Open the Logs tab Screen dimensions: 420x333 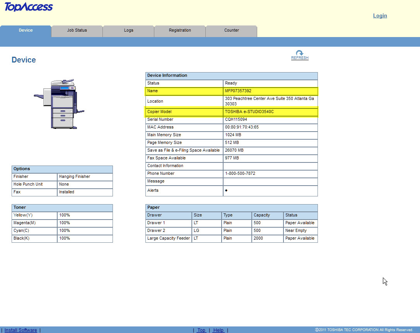coord(128,30)
